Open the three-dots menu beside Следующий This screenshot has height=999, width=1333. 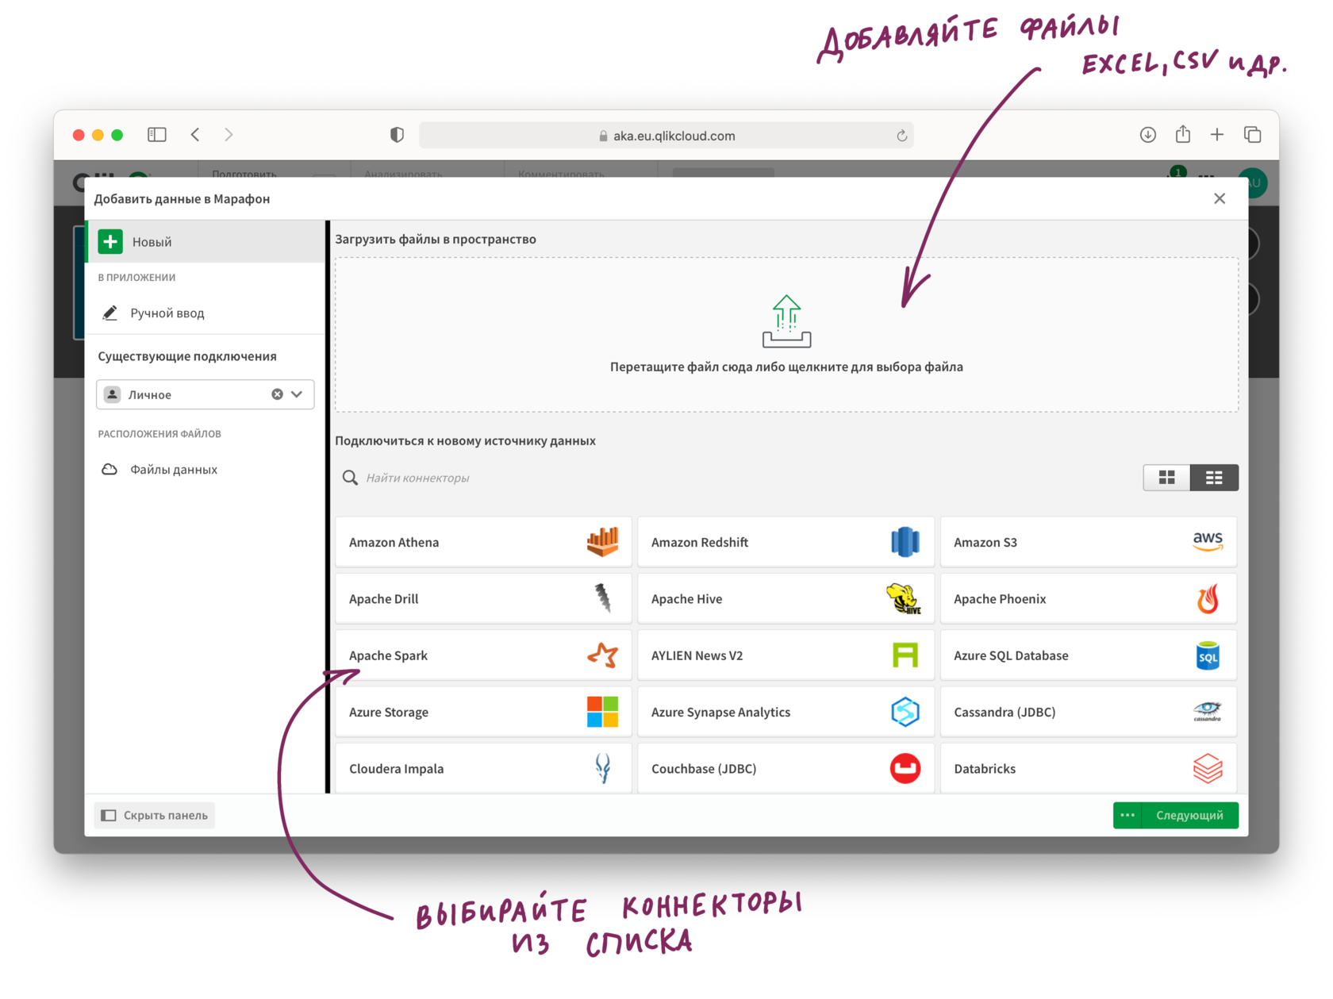pyautogui.click(x=1127, y=815)
